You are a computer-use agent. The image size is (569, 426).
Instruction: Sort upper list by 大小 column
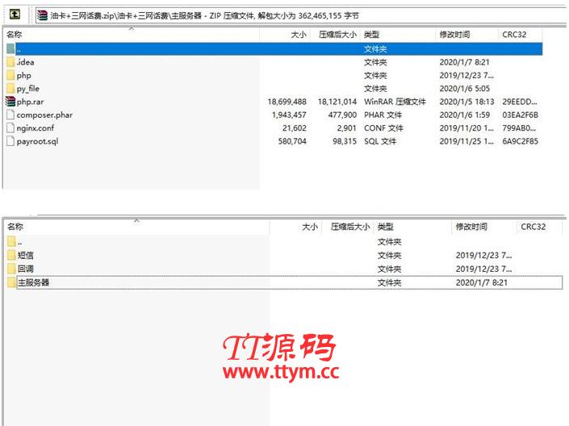click(299, 35)
